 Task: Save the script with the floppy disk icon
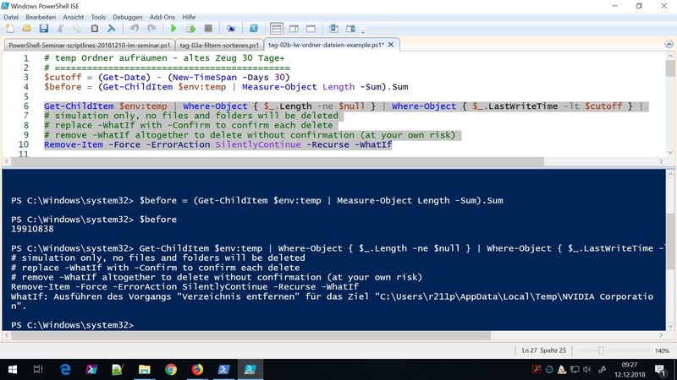tap(43, 28)
